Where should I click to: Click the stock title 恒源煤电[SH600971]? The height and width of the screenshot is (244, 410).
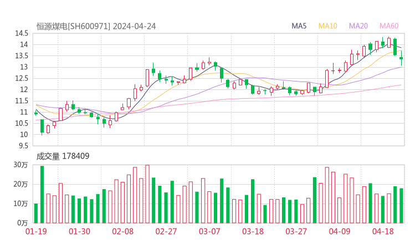(73, 27)
